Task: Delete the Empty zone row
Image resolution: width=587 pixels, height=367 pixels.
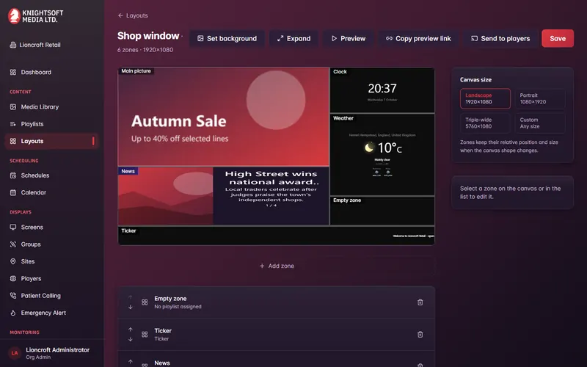Action: pos(420,302)
